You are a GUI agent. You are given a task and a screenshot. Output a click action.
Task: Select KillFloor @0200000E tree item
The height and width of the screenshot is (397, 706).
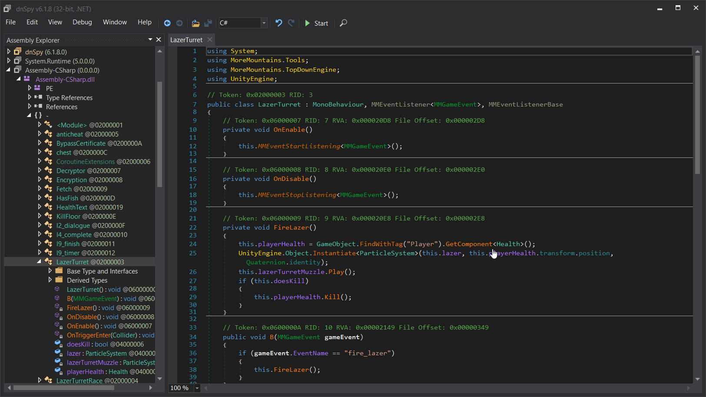click(86, 217)
